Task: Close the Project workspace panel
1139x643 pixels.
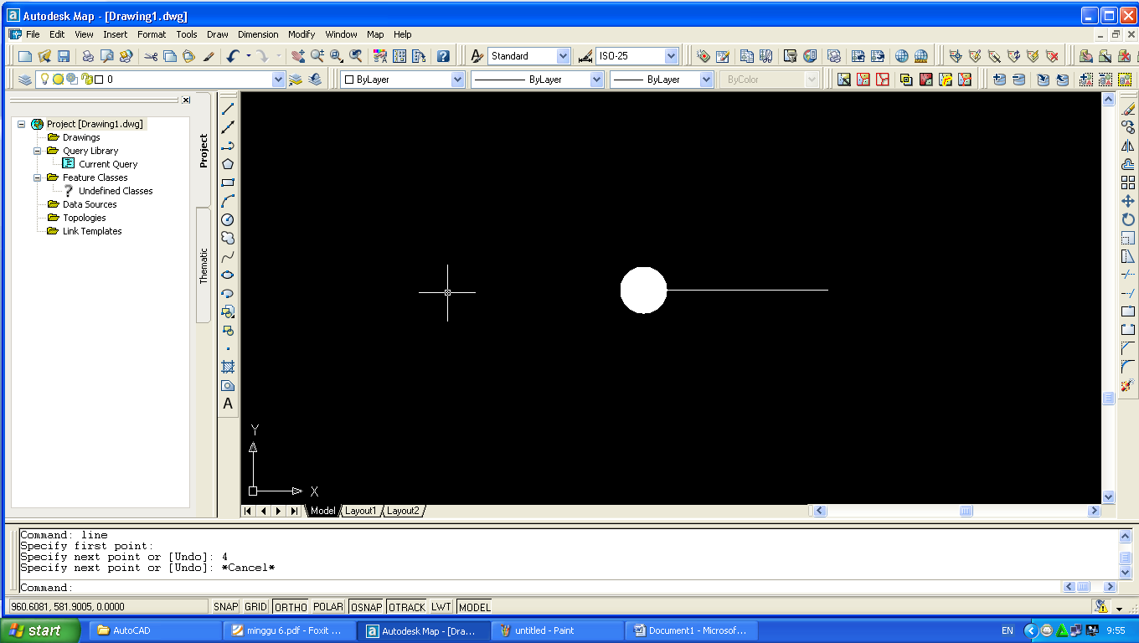Action: pyautogui.click(x=186, y=100)
